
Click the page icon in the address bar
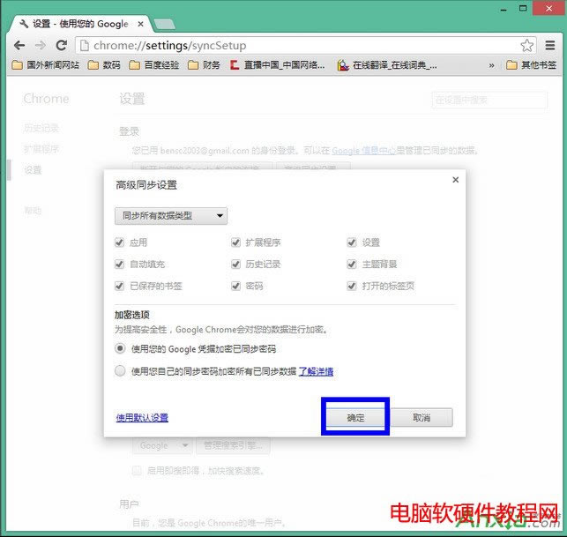85,46
